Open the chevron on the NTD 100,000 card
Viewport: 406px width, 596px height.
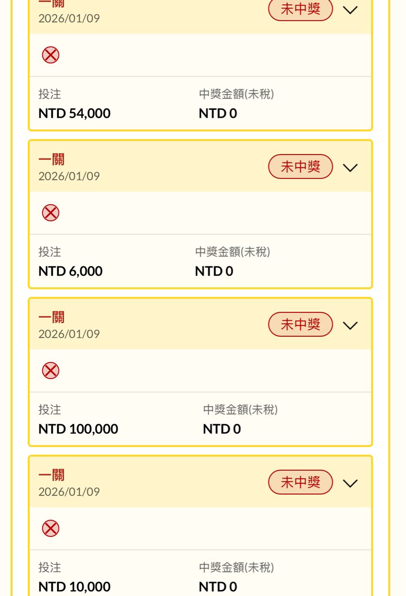tap(350, 325)
